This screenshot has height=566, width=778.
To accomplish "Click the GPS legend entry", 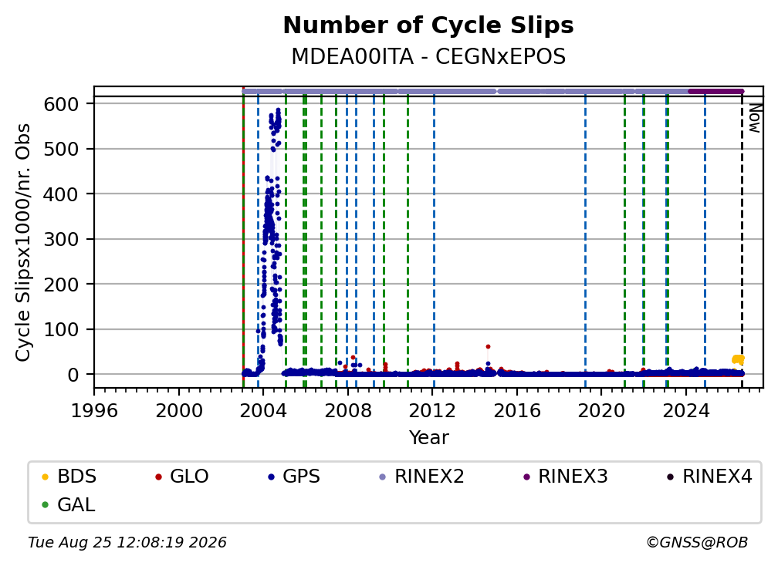I will [294, 477].
